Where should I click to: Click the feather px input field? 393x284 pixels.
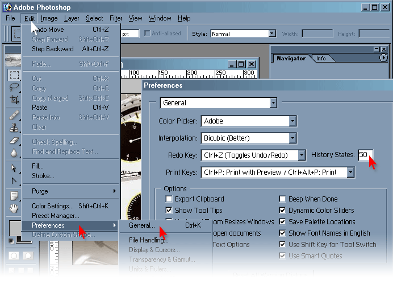[129, 34]
